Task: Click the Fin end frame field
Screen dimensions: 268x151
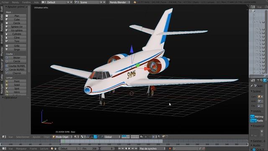Action: tap(90, 148)
